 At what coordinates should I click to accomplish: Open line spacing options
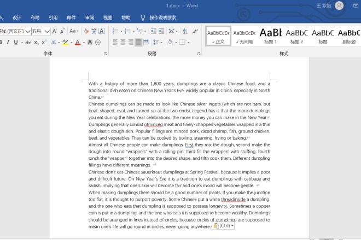156,42
